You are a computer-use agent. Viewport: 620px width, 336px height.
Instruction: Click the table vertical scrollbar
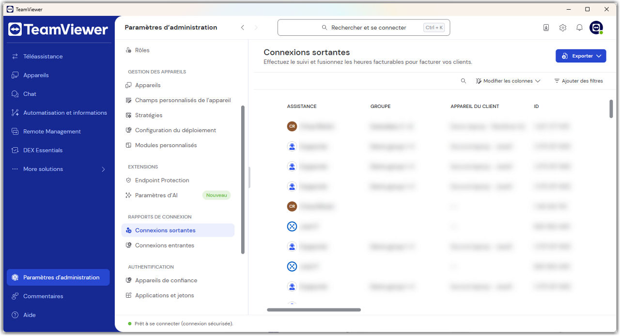pos(611,108)
